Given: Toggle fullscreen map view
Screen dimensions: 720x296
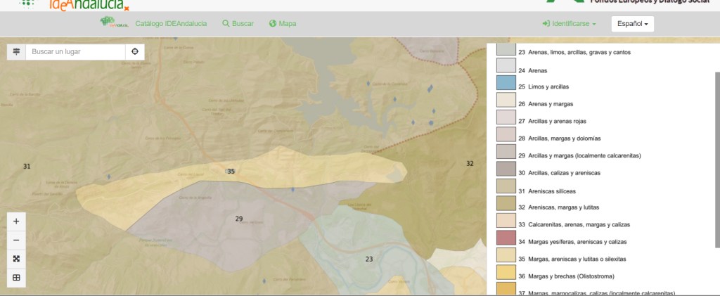Looking at the screenshot, I should tap(16, 259).
